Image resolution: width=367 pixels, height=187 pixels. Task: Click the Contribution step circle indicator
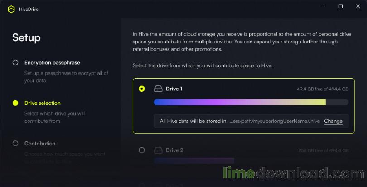pos(15,144)
